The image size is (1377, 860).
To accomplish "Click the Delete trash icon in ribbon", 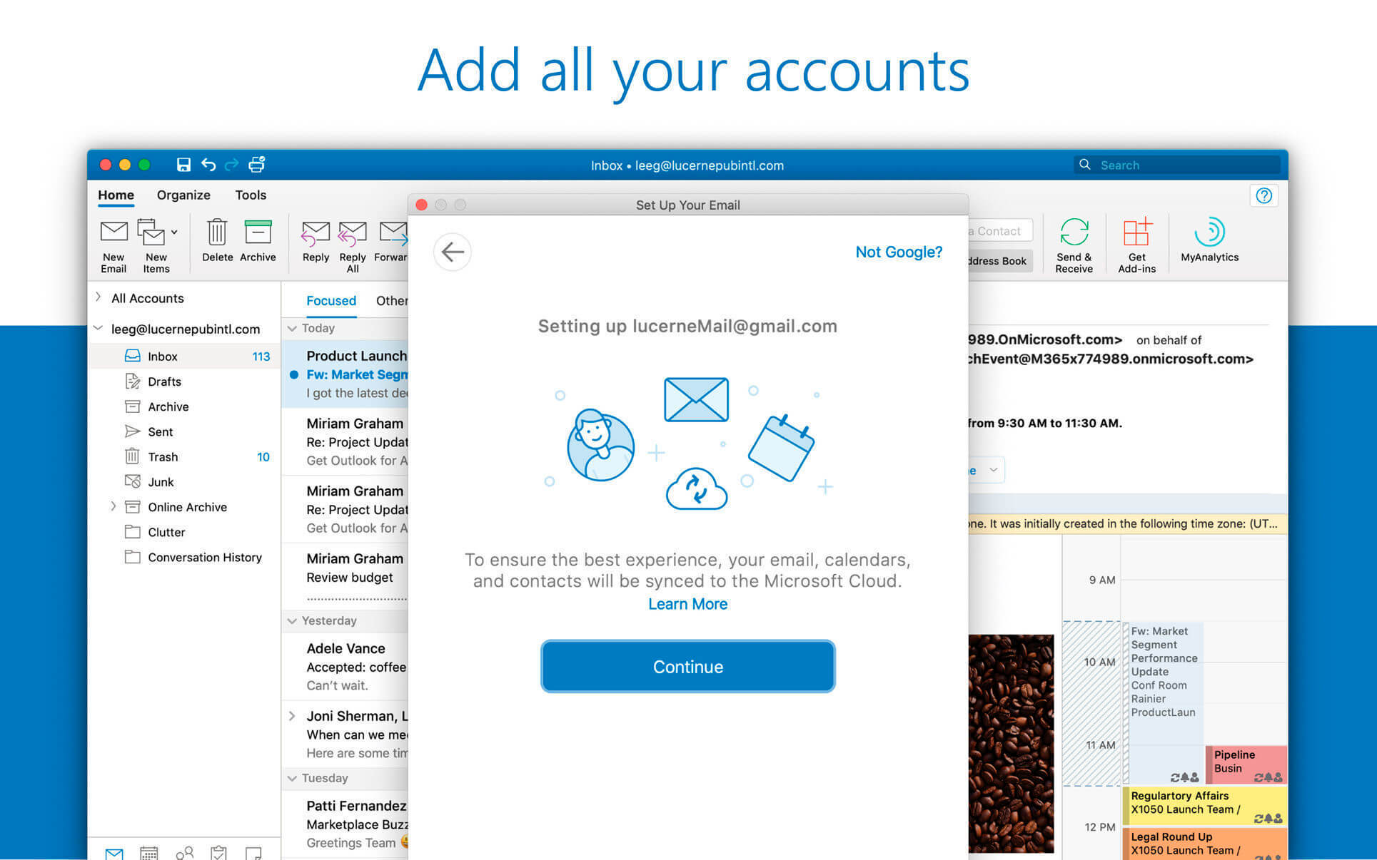I will click(217, 232).
